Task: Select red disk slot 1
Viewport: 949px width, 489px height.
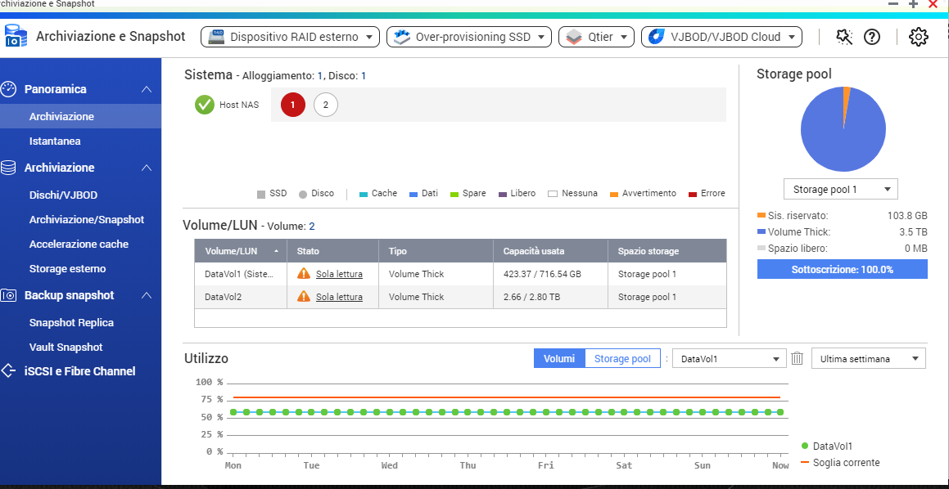Action: [293, 105]
